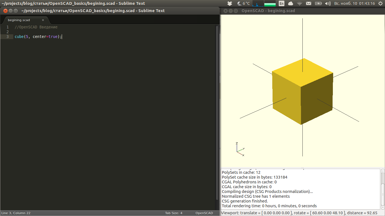Close the begining.scad tab with its x
385x216 pixels.
click(43, 20)
